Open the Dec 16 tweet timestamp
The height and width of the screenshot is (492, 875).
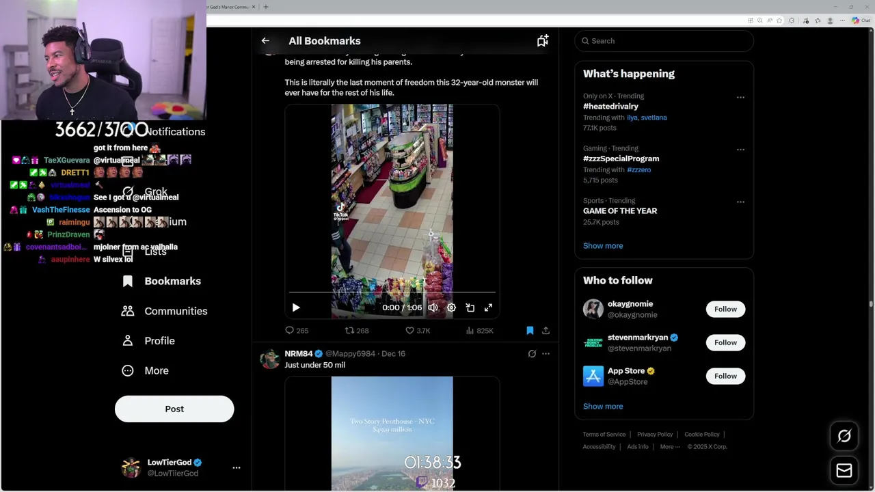coord(393,353)
